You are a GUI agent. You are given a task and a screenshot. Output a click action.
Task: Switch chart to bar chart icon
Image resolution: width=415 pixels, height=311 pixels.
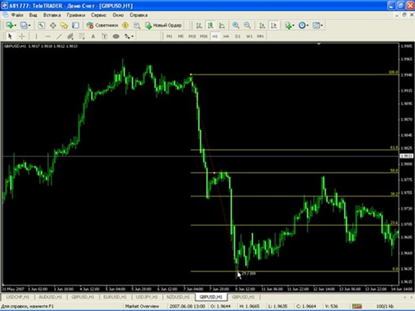tap(199, 25)
